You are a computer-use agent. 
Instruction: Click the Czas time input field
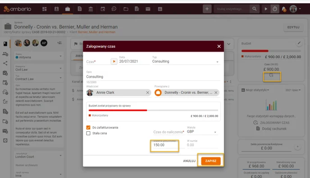click(x=98, y=62)
